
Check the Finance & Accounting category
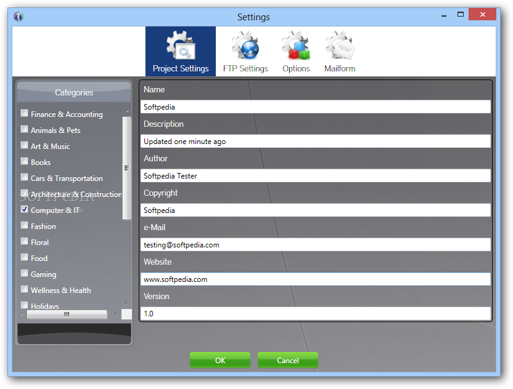[24, 113]
